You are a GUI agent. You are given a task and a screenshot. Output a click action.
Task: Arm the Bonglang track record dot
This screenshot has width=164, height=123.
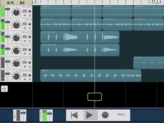(30, 62)
